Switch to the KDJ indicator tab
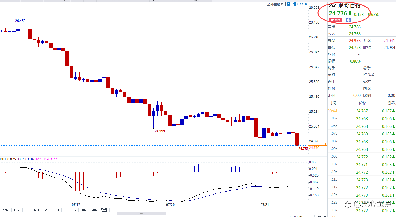This screenshot has width=396, height=217. click(36, 210)
